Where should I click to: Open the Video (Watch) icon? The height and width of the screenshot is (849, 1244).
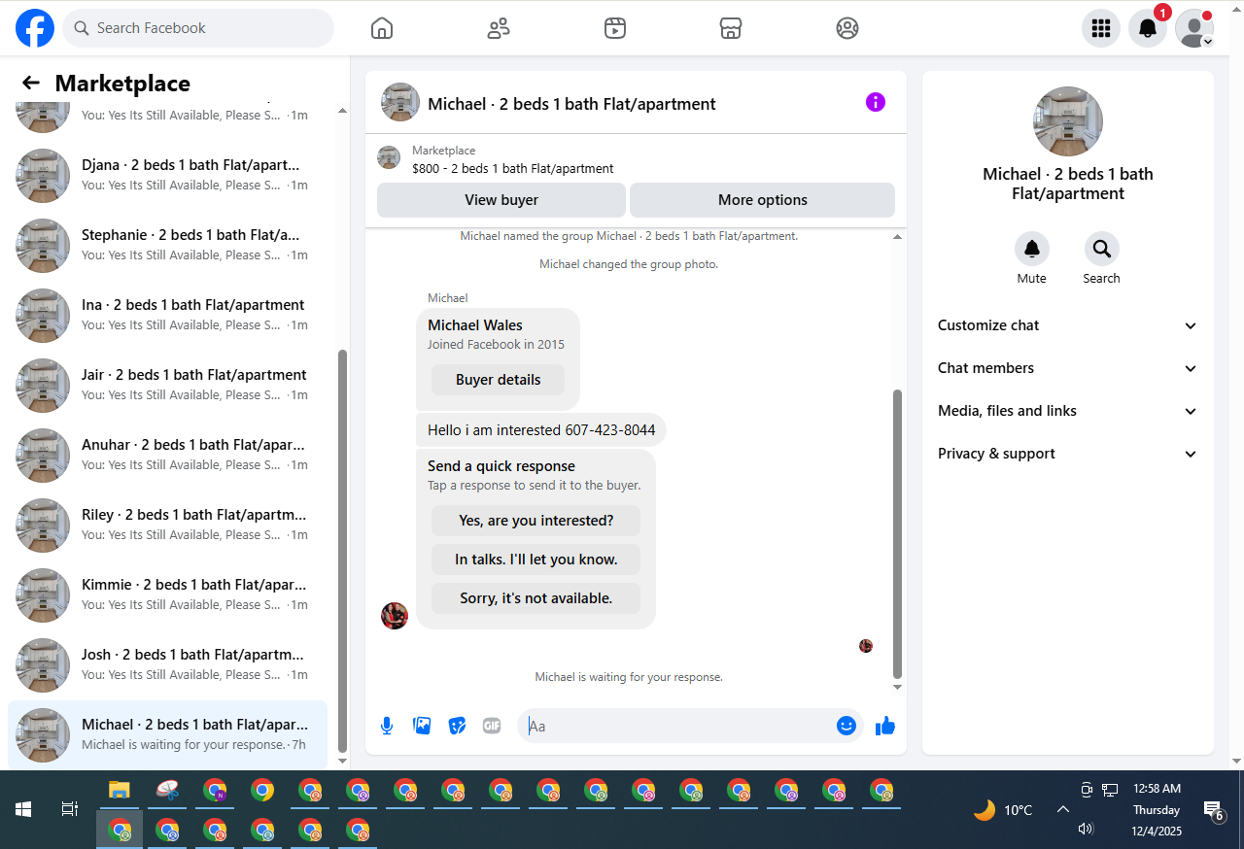pos(614,28)
